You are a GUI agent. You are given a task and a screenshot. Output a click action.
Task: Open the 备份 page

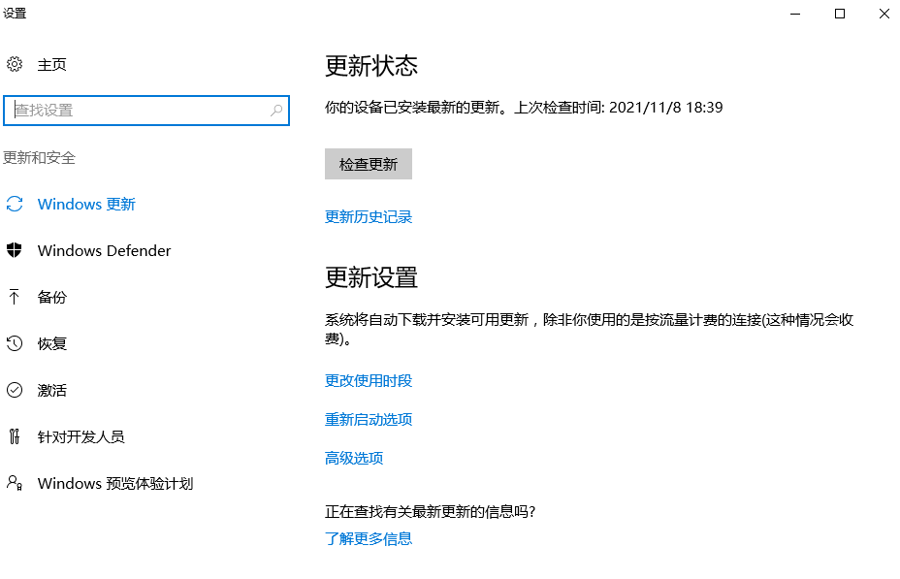(51, 297)
